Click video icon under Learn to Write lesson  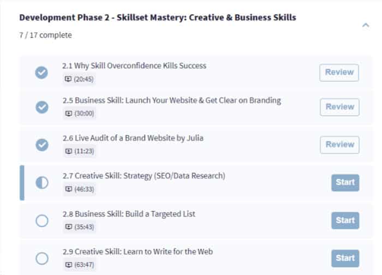[68, 265]
